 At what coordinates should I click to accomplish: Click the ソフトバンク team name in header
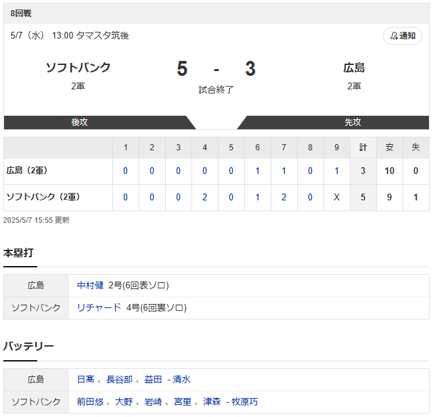[78, 68]
